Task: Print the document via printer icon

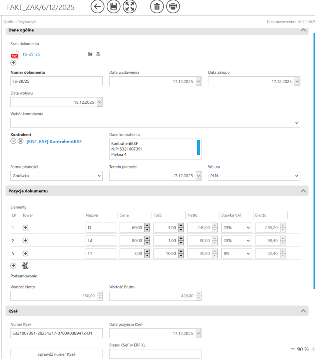Action: coord(173,7)
